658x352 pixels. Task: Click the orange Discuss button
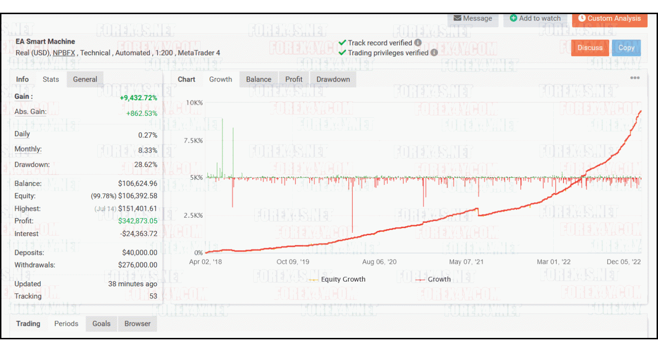(x=590, y=48)
